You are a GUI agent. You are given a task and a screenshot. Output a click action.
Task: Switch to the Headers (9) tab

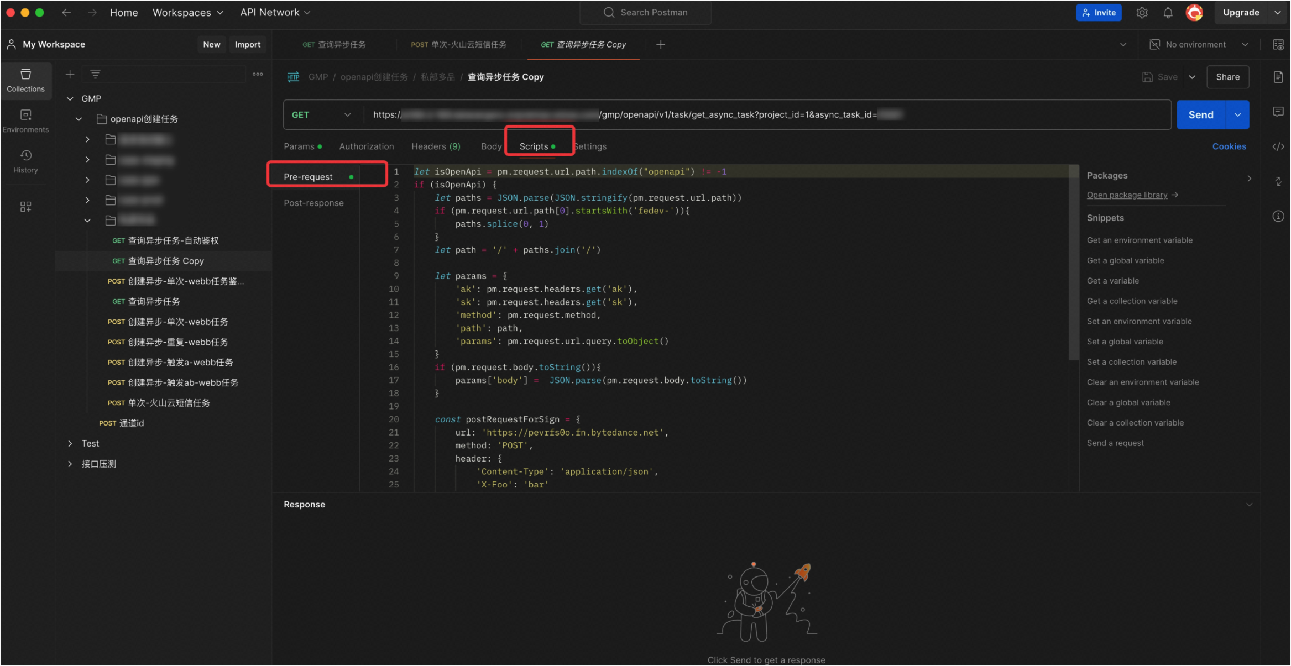click(436, 146)
